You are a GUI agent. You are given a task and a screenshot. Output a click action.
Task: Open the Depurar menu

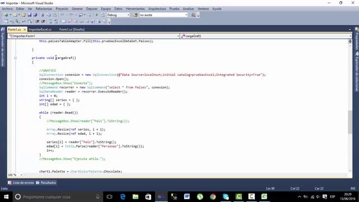click(x=92, y=9)
